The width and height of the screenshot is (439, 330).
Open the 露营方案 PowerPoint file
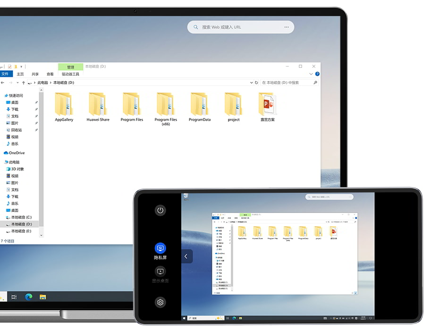[x=267, y=105]
